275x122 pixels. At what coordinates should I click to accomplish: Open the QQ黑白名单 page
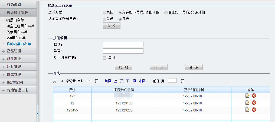(x=15, y=20)
